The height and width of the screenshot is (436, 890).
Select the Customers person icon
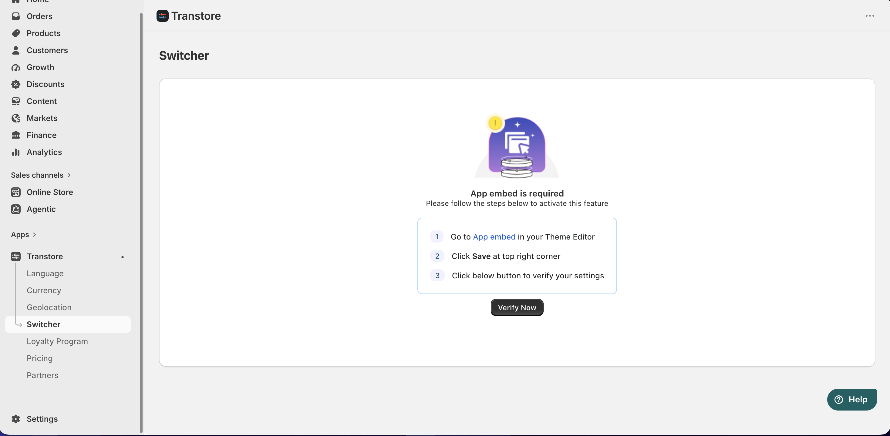pos(15,50)
